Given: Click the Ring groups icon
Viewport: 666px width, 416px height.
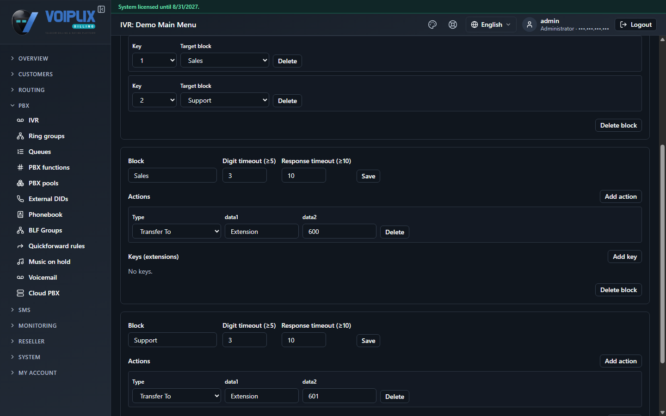Looking at the screenshot, I should point(20,136).
